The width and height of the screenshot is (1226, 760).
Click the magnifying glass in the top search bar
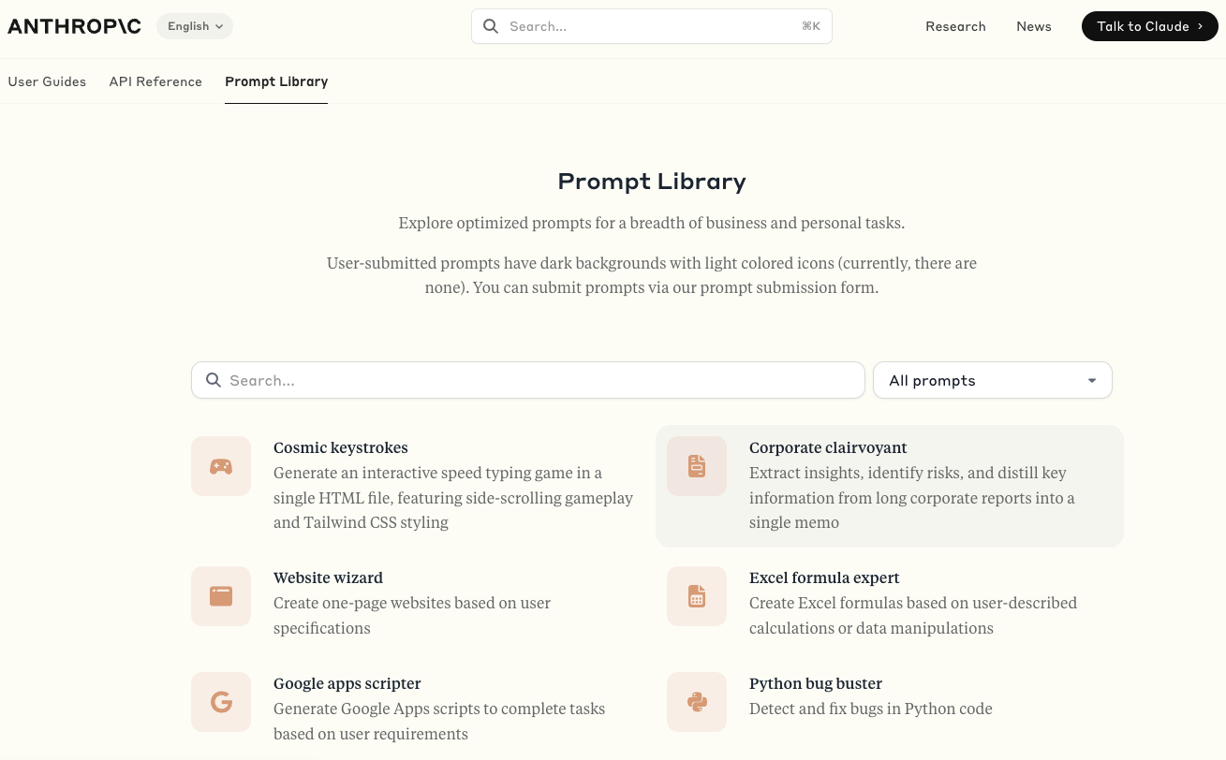[491, 26]
